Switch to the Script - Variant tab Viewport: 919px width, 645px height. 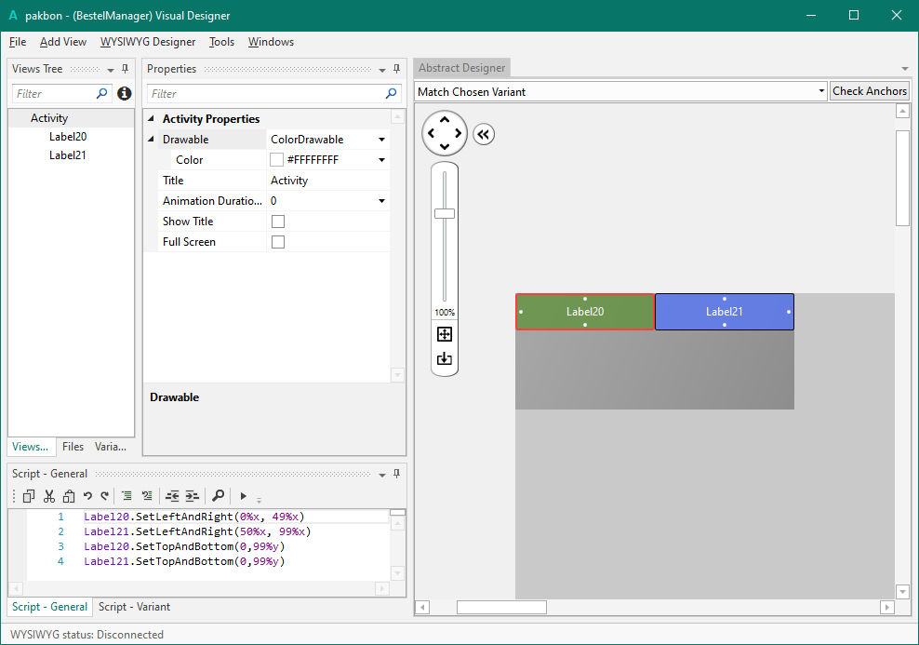click(x=134, y=607)
